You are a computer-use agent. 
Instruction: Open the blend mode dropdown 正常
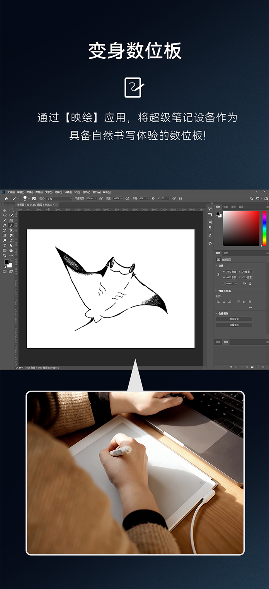(x=59, y=198)
